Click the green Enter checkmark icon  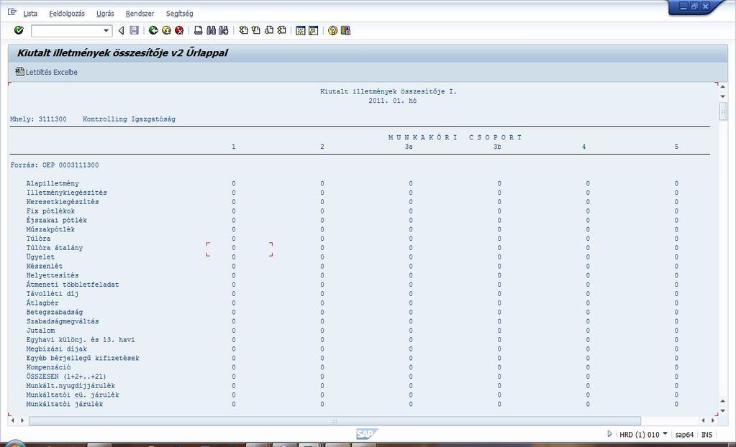19,30
